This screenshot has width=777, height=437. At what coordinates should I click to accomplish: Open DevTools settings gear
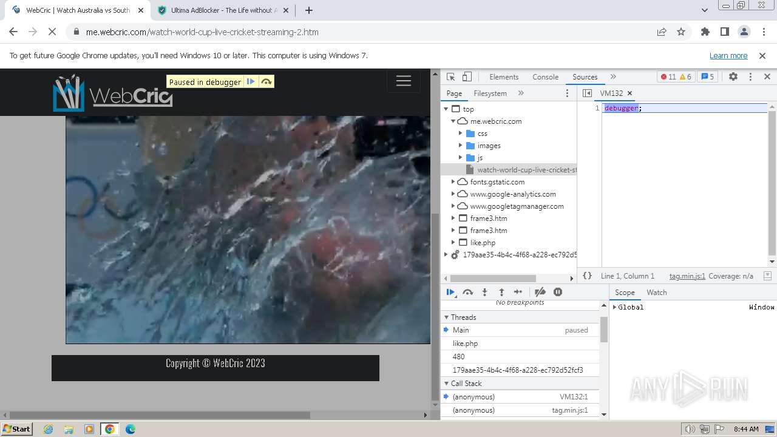coord(733,77)
